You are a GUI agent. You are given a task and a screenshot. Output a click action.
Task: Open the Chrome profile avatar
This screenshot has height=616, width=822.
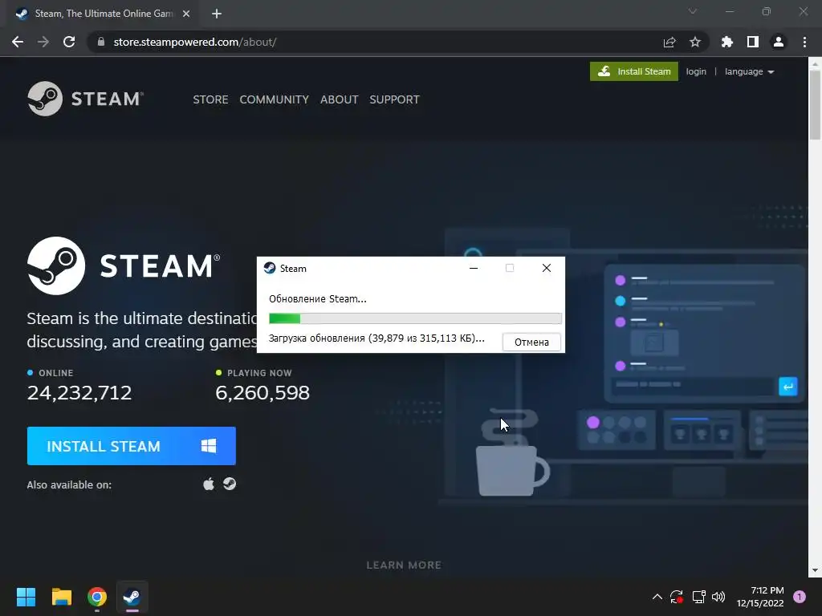779,42
